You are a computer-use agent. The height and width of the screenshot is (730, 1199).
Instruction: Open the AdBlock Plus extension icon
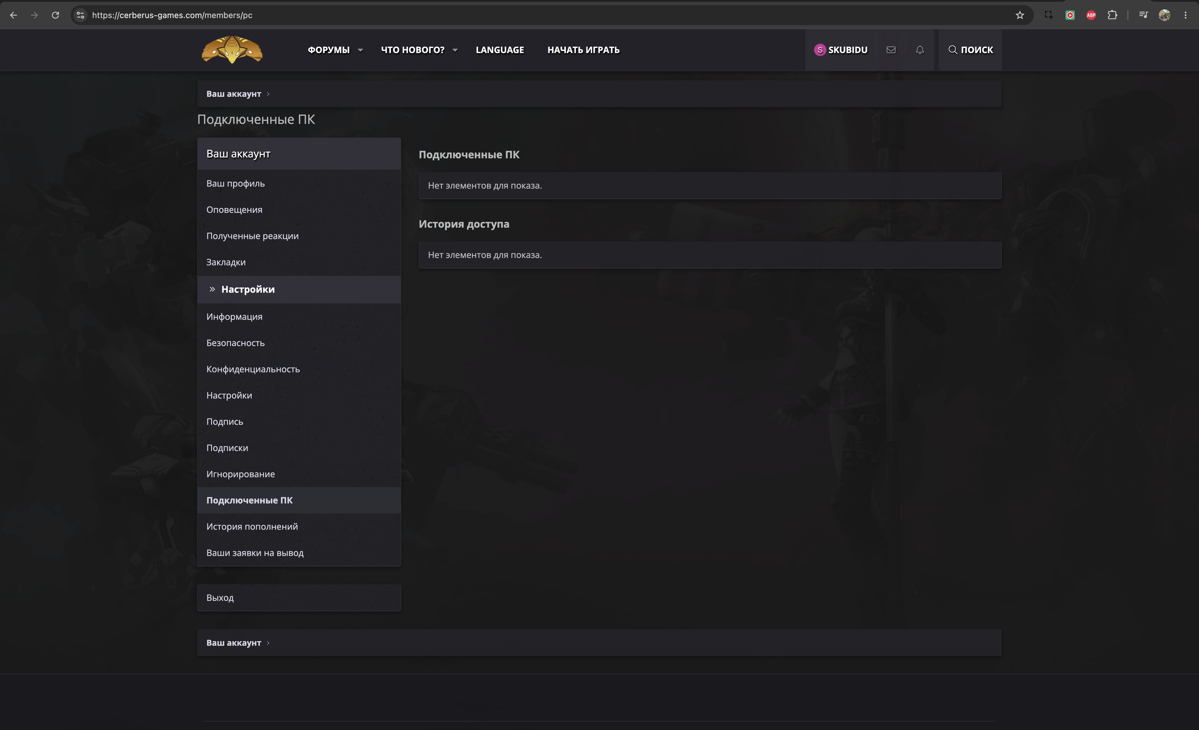pos(1091,15)
